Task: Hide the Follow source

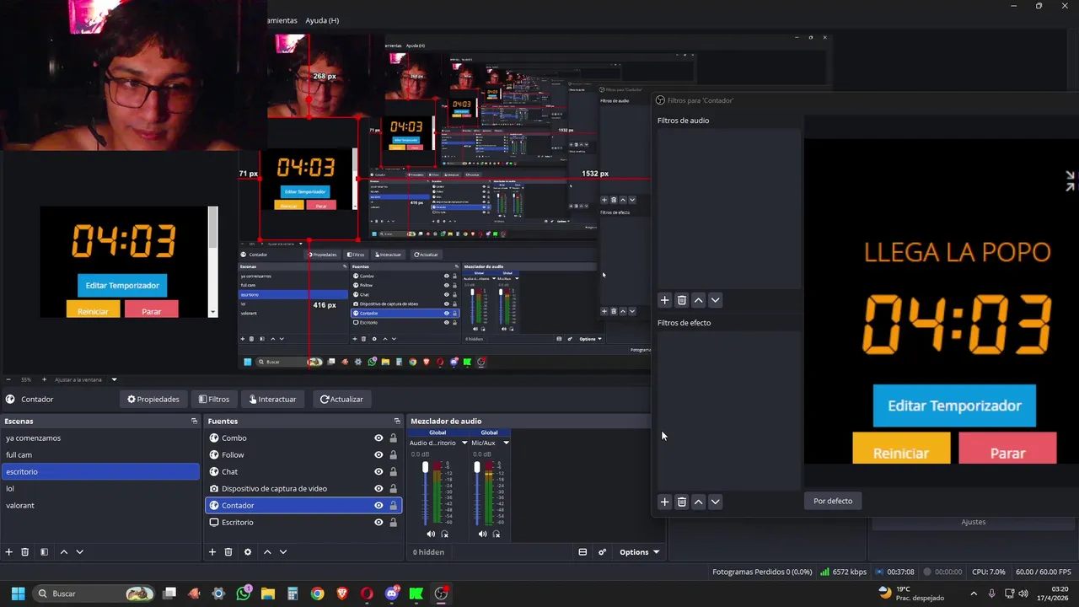Action: click(x=378, y=454)
